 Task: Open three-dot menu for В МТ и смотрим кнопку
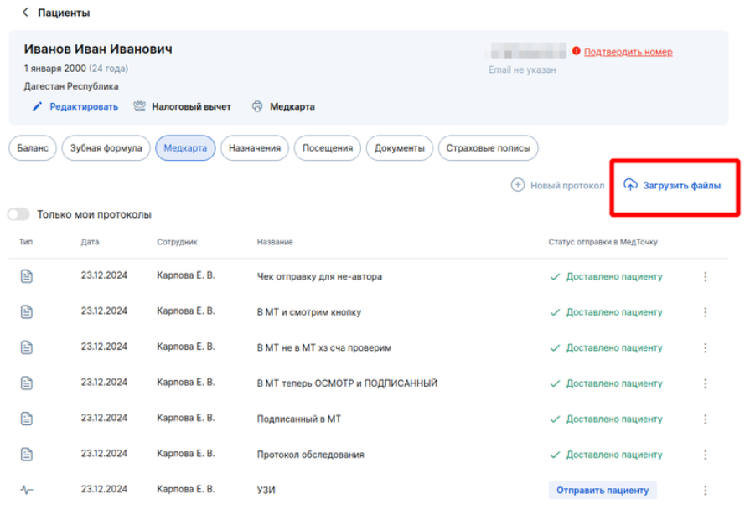coord(705,312)
